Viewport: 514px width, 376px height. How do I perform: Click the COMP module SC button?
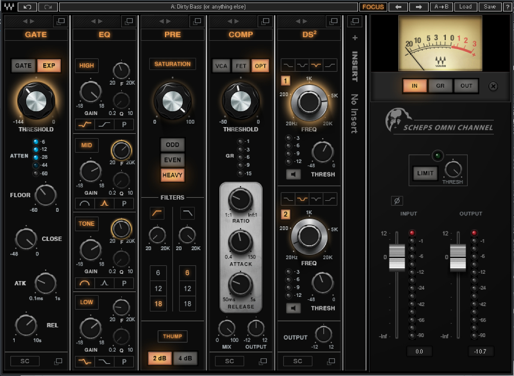click(x=230, y=361)
